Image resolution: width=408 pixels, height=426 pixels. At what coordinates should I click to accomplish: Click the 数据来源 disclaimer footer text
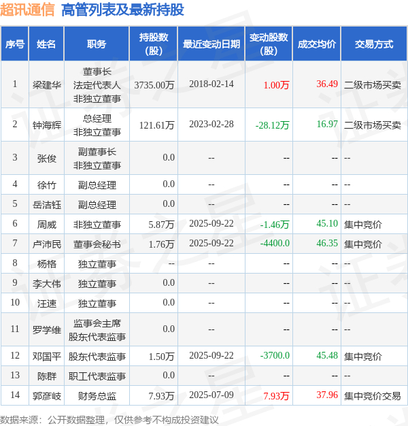(109, 420)
